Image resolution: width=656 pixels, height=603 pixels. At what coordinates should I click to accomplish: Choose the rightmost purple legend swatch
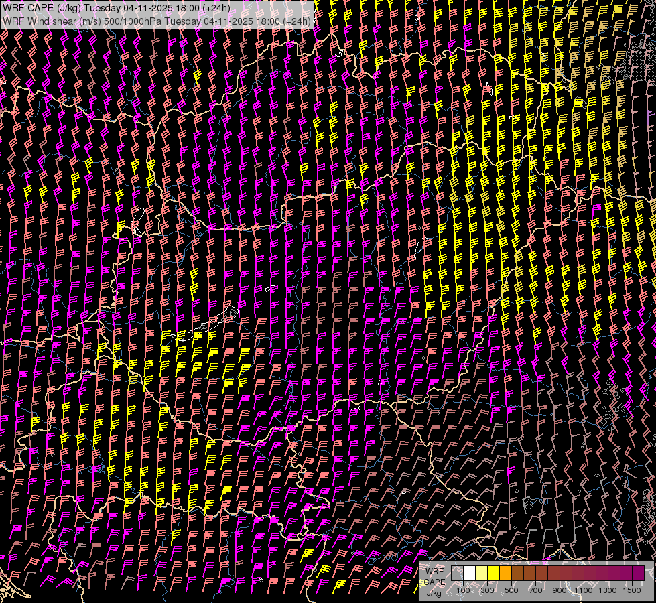coord(638,574)
